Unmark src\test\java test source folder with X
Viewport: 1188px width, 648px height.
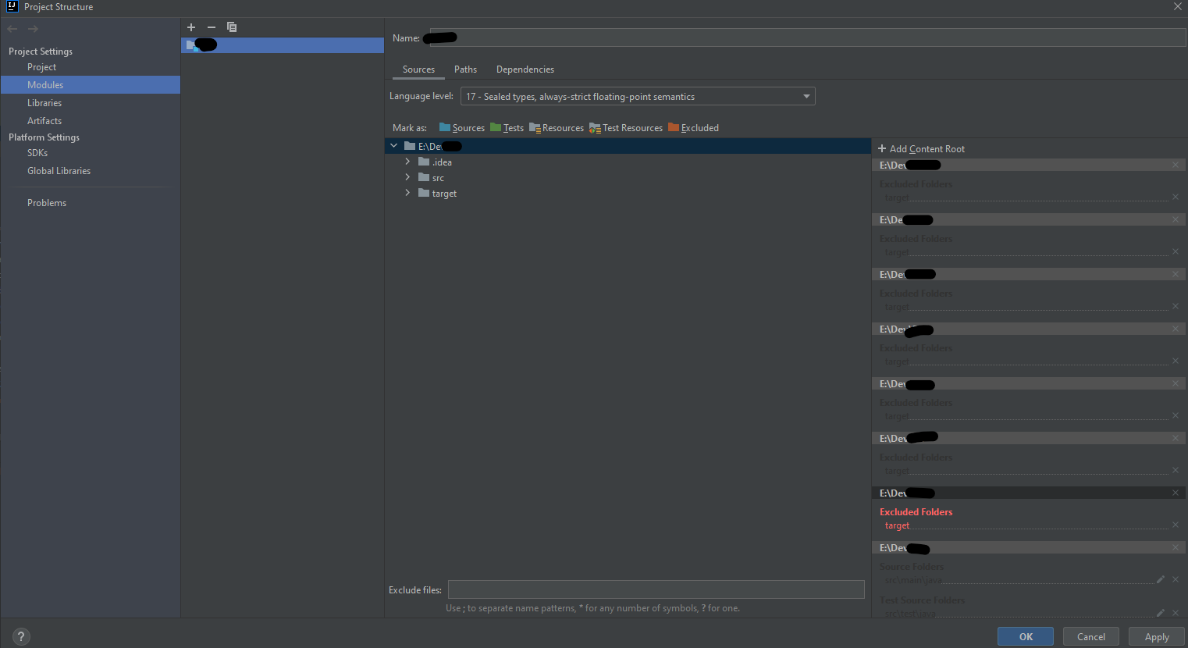coord(1176,613)
